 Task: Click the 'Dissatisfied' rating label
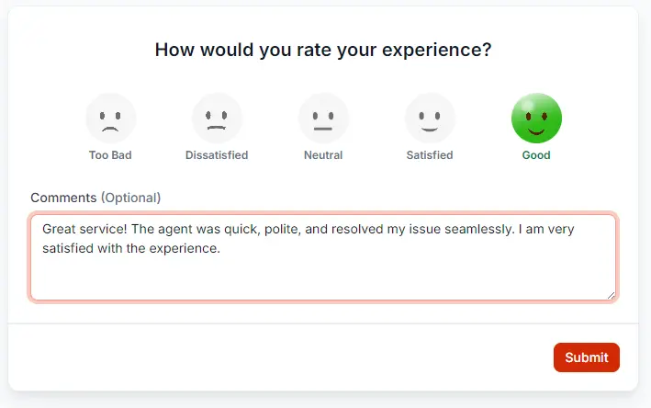217,155
